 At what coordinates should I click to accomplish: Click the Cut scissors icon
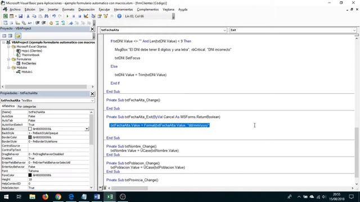(28, 16)
